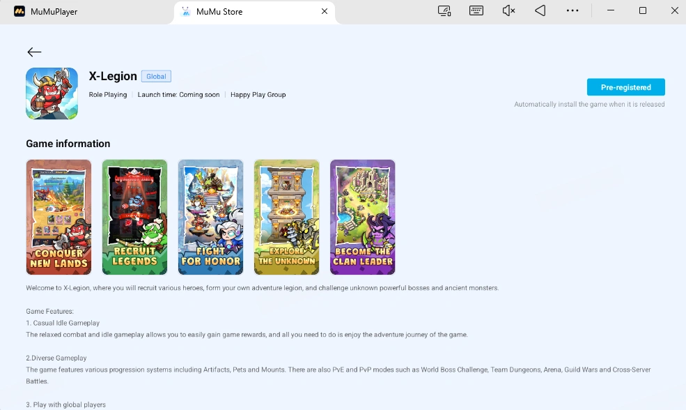This screenshot has width=686, height=410.
Task: Minimize the MuMuPlayer window
Action: coord(611,10)
